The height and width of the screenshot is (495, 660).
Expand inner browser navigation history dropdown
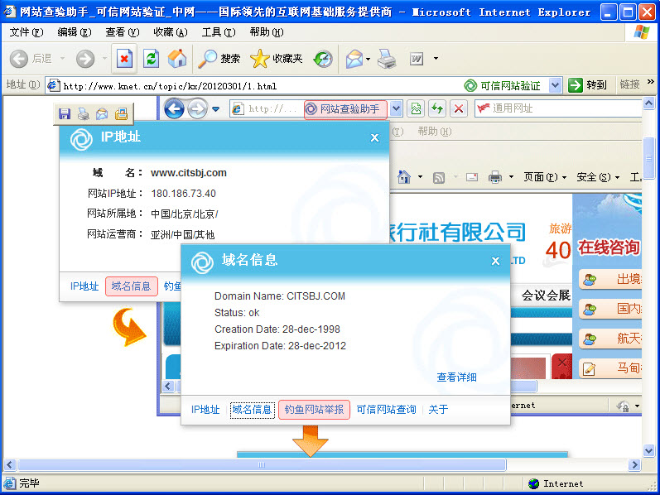(216, 109)
